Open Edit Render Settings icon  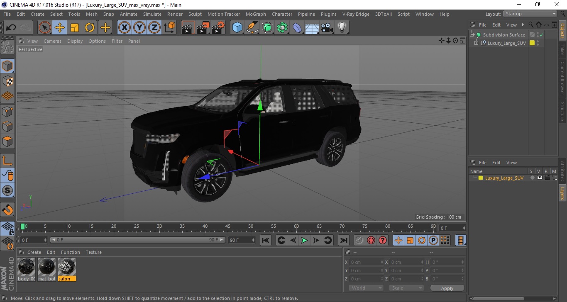218,28
